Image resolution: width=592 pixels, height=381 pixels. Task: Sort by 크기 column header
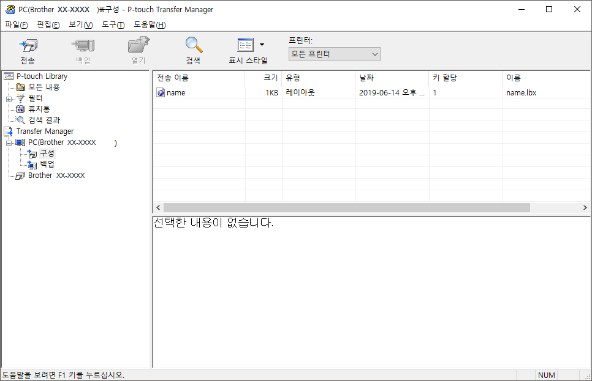(263, 78)
